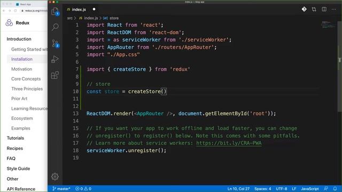
Task: Expand Style Guide section in Redux sidebar
Action: (x=18, y=169)
